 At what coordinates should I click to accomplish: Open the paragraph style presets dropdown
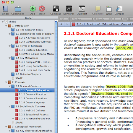pyautogui.click(x=64, y=19)
